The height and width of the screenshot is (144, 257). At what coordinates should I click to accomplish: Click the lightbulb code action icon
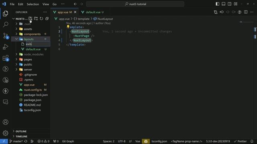pos(68,26)
